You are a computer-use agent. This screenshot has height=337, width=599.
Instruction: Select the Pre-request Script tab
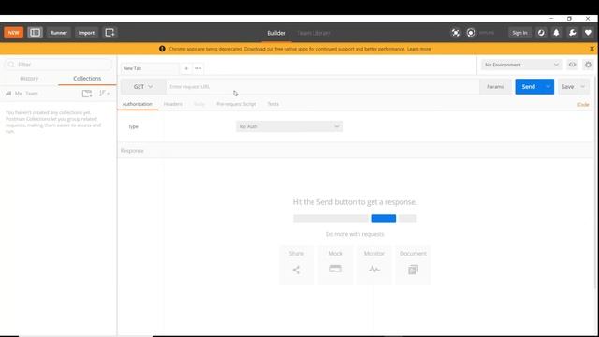(236, 104)
